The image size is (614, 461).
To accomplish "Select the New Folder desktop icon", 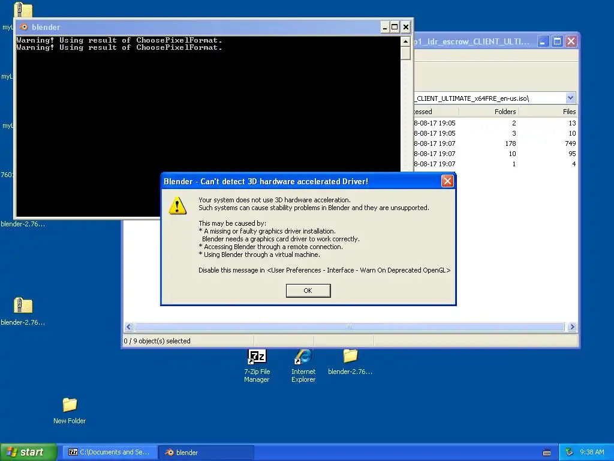I will pos(70,411).
